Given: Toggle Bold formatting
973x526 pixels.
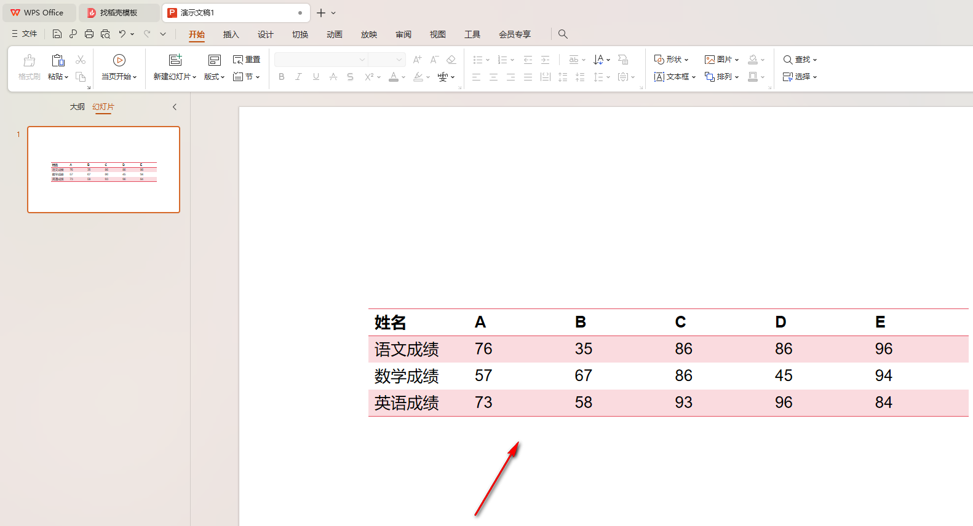Looking at the screenshot, I should pos(282,77).
